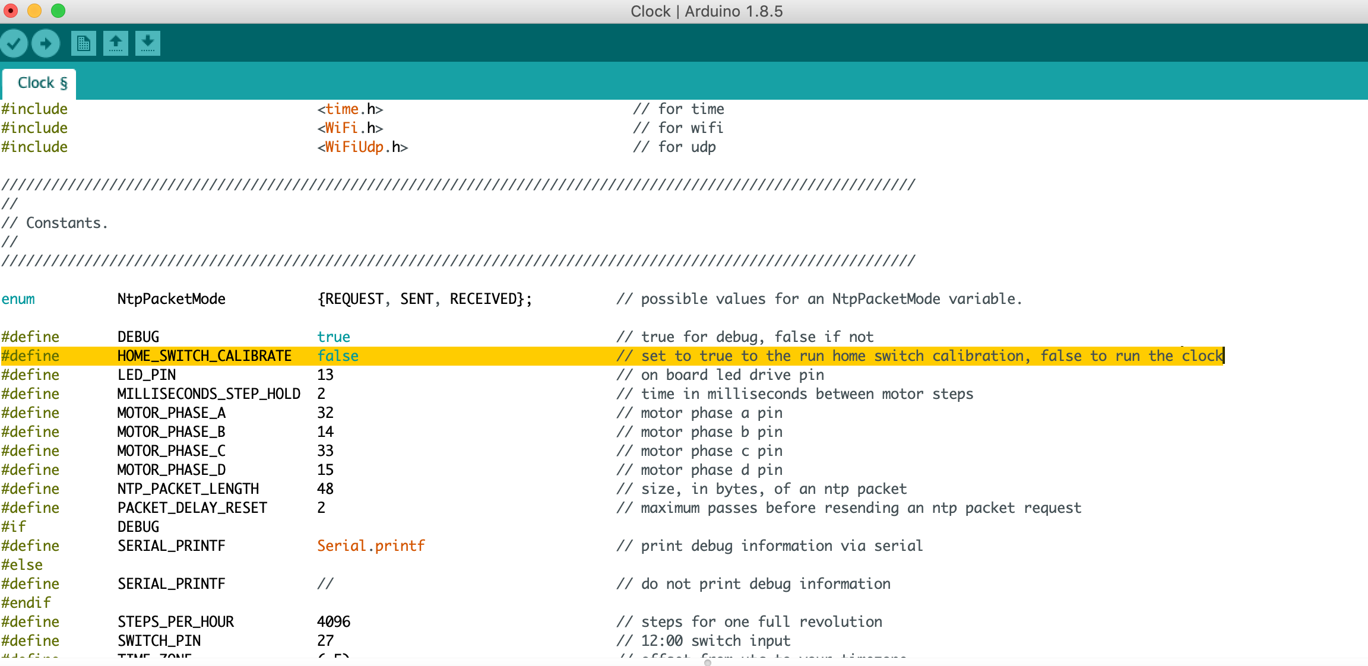Minimize the window using the yellow button
Viewport: 1368px width, 666px height.
click(x=34, y=11)
